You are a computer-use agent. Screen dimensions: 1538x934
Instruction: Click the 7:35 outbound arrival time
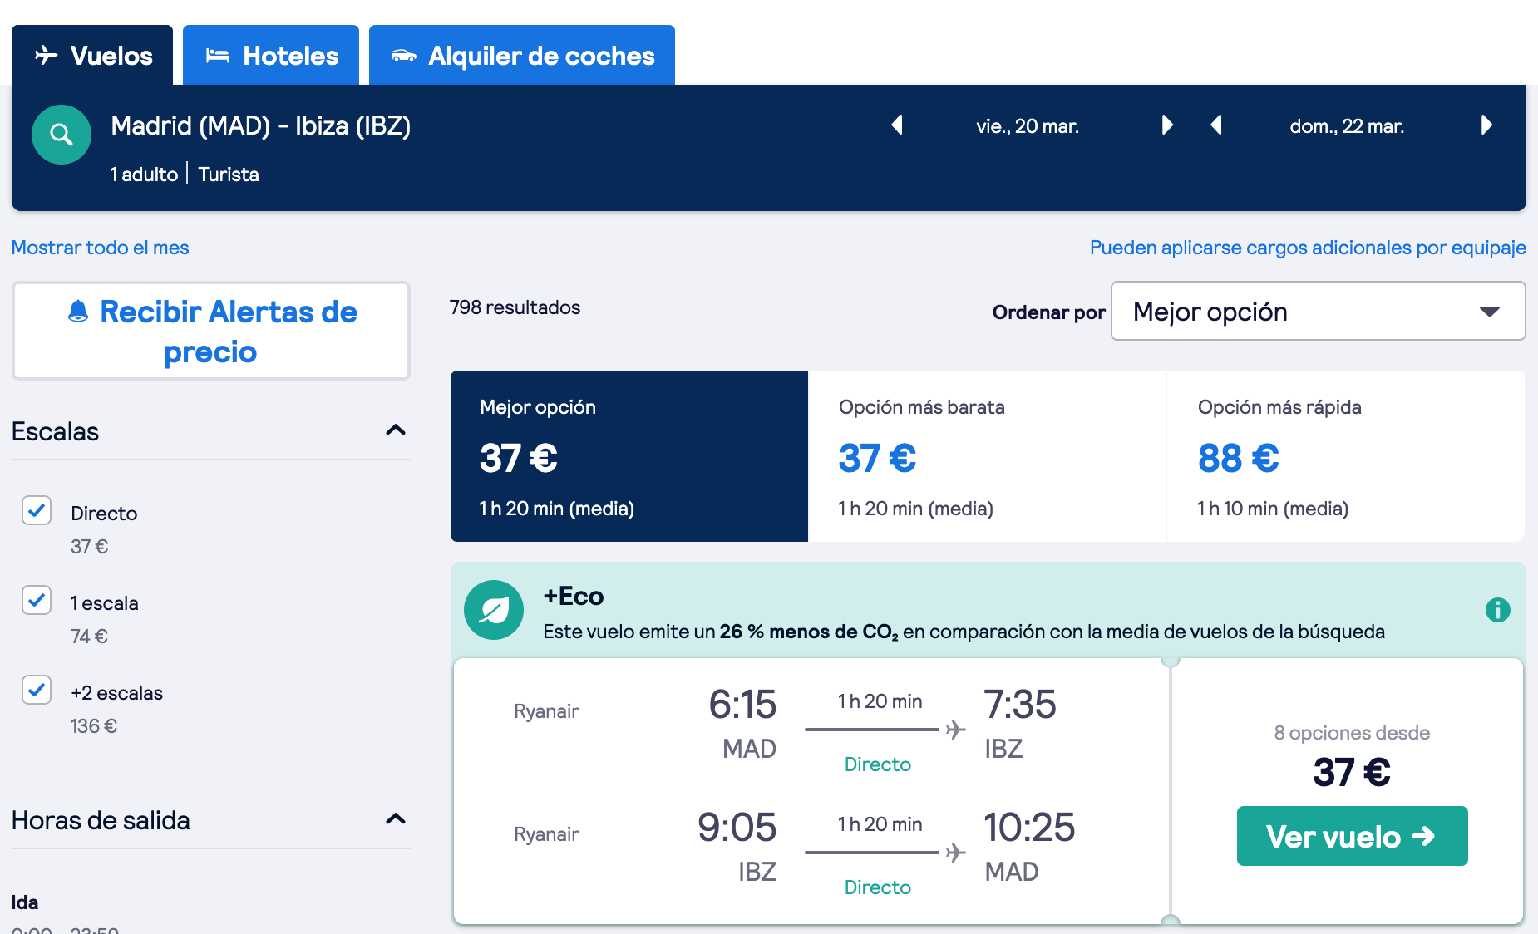click(1020, 705)
